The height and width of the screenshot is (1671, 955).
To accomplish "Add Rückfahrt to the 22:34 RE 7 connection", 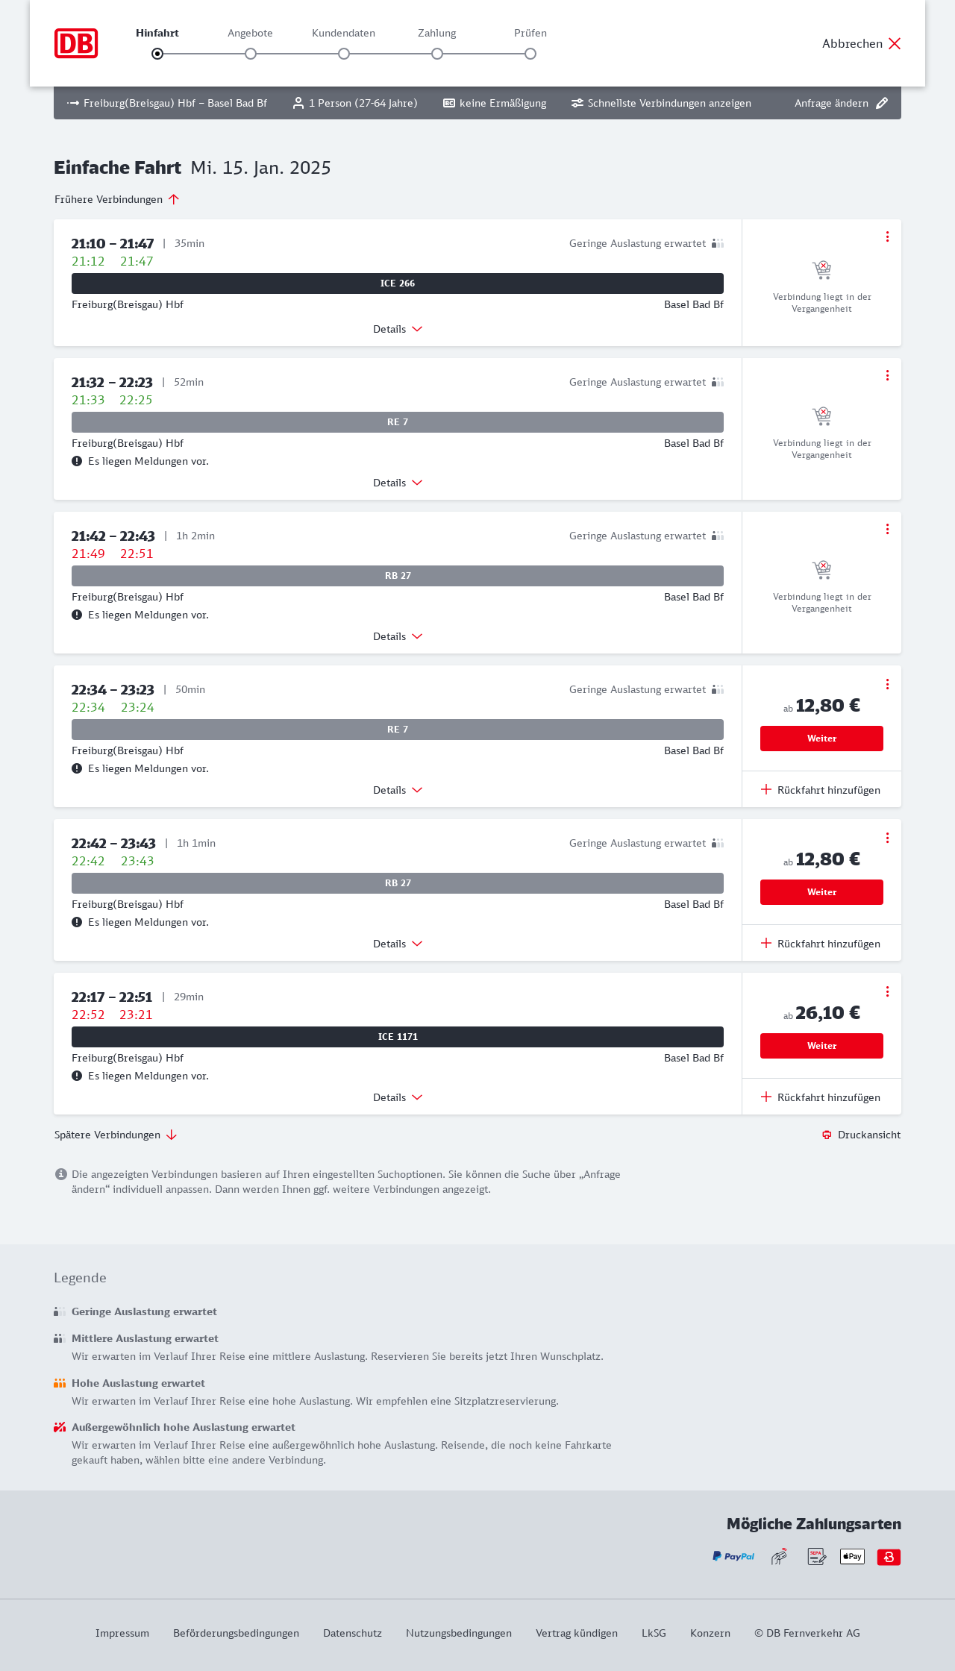I will (x=821, y=790).
